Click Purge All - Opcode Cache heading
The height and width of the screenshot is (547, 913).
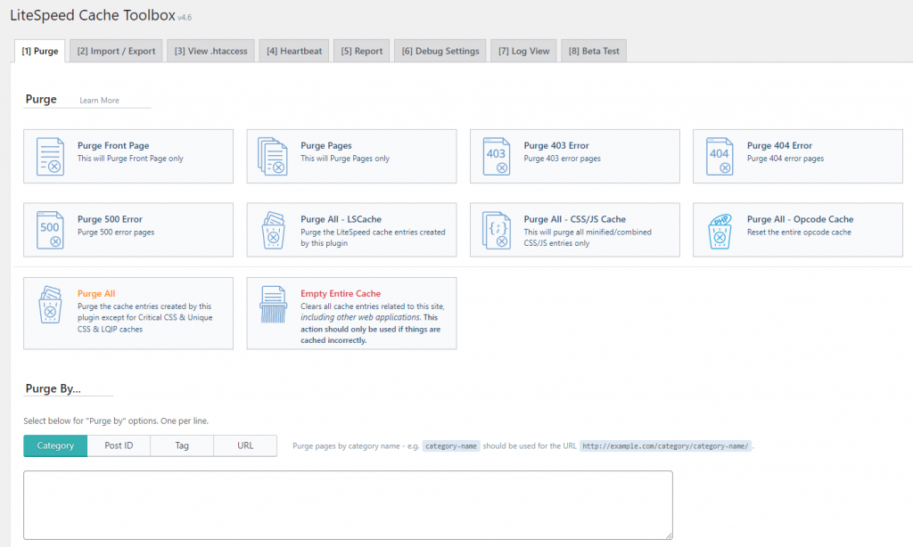click(x=800, y=219)
